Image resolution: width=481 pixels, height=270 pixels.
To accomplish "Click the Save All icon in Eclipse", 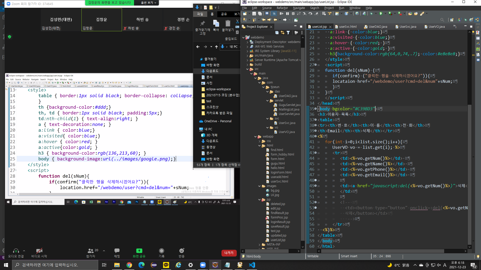I will 260,13.
